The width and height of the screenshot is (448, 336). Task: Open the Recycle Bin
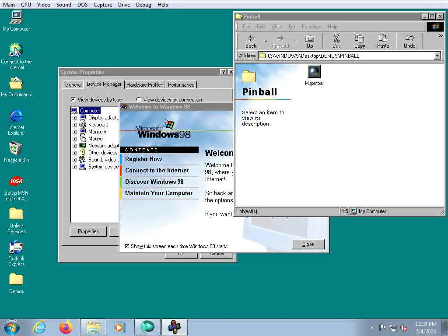(x=16, y=153)
